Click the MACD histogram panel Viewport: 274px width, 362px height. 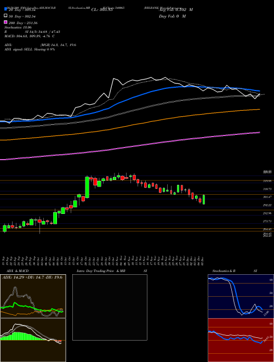point(33,340)
